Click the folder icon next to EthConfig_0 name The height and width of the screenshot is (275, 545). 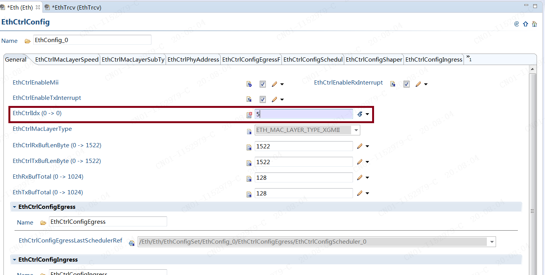coord(28,41)
